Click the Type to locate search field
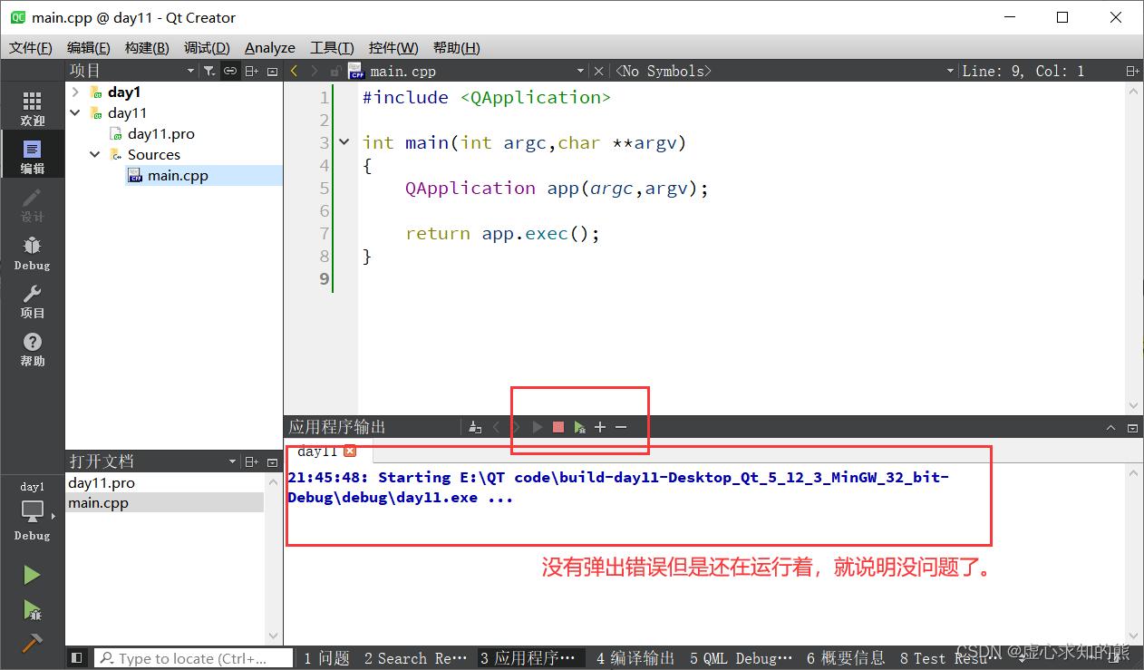 (x=194, y=658)
